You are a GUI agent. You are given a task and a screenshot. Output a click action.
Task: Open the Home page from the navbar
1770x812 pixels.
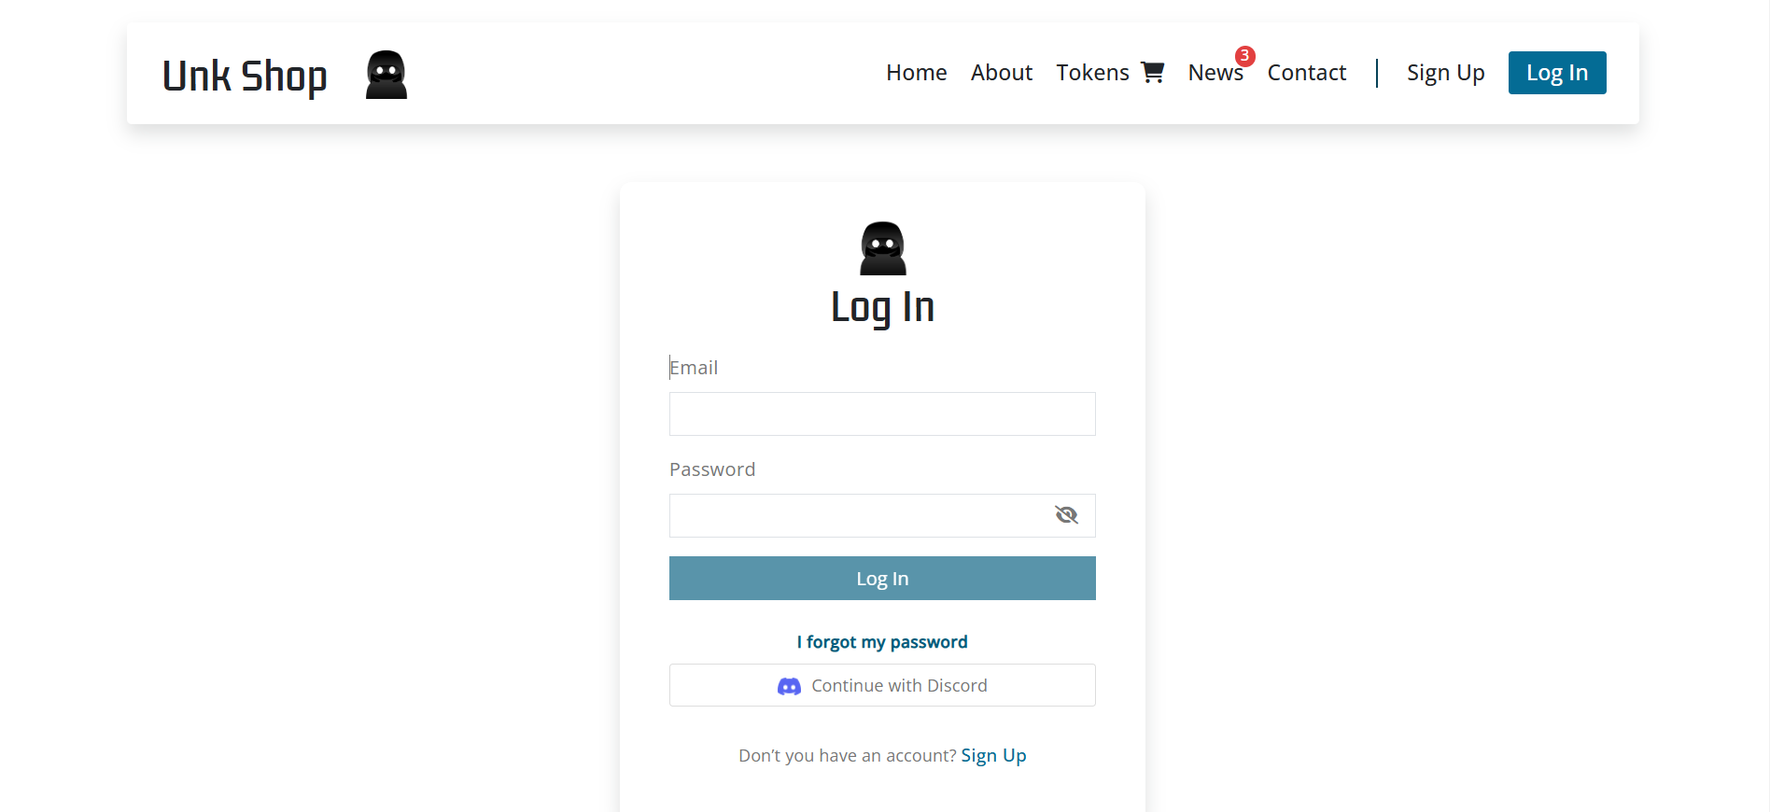[x=916, y=73]
